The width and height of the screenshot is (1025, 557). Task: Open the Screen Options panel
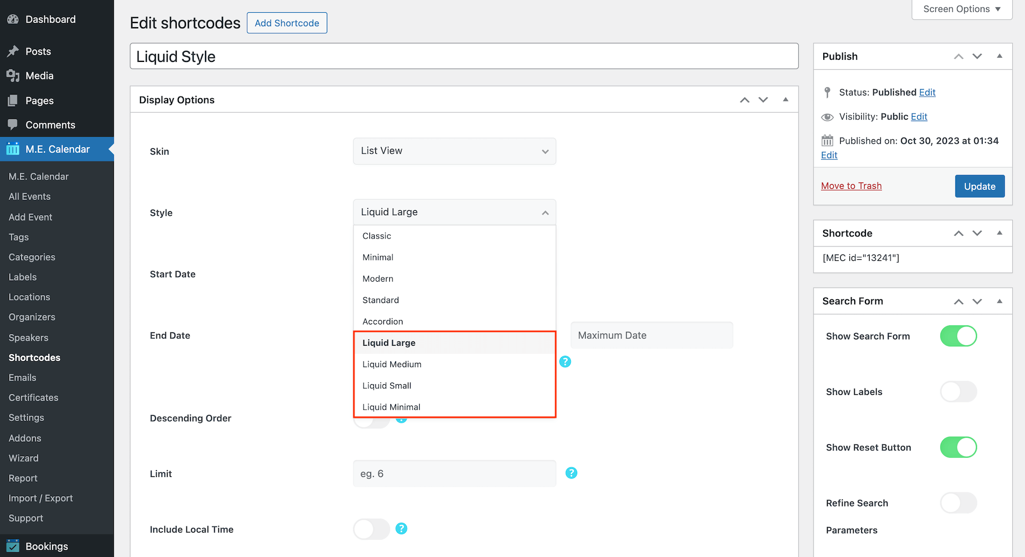961,9
